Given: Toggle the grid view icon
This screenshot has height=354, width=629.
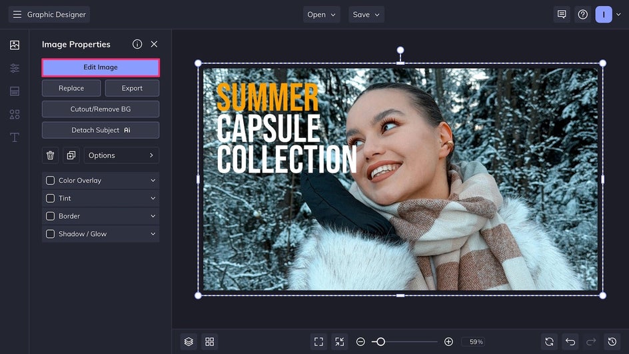Looking at the screenshot, I should pyautogui.click(x=209, y=341).
